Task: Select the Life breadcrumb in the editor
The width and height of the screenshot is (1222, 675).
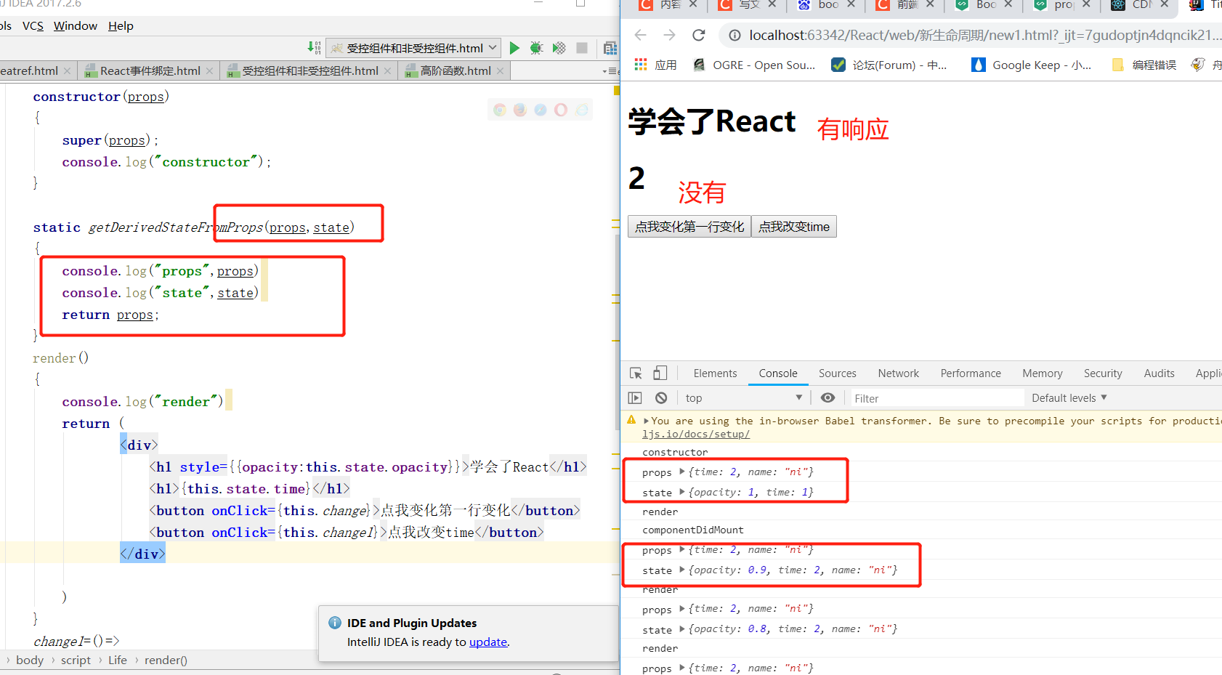Action: click(x=118, y=660)
